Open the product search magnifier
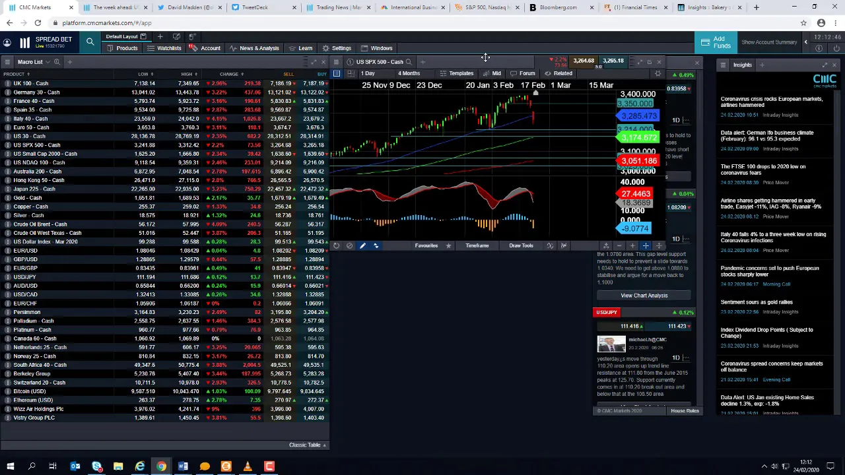845x475 pixels. tap(90, 42)
